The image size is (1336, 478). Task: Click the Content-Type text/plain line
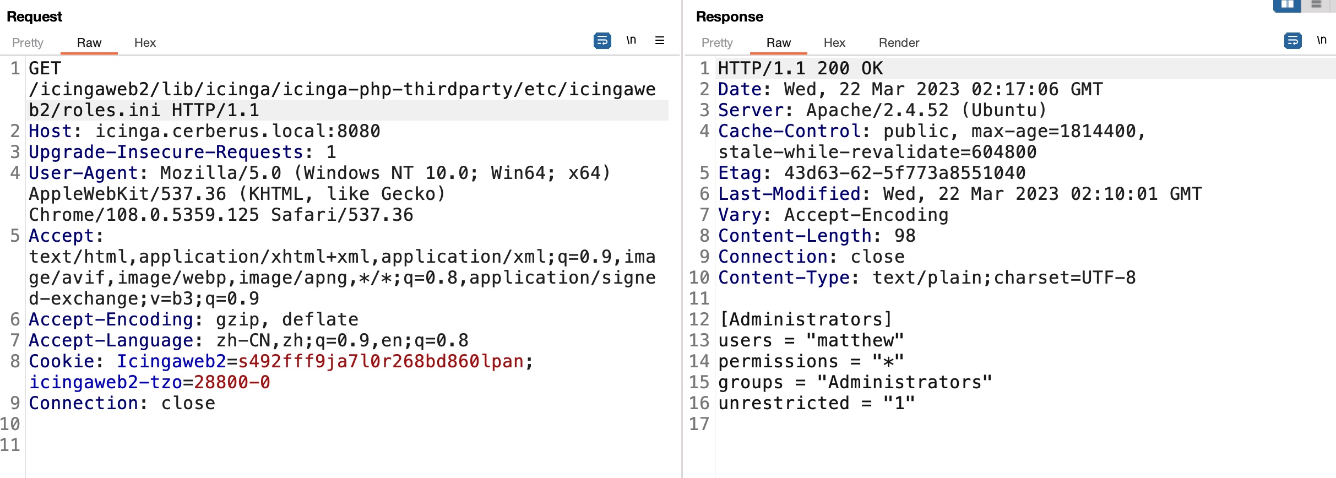[x=927, y=278]
